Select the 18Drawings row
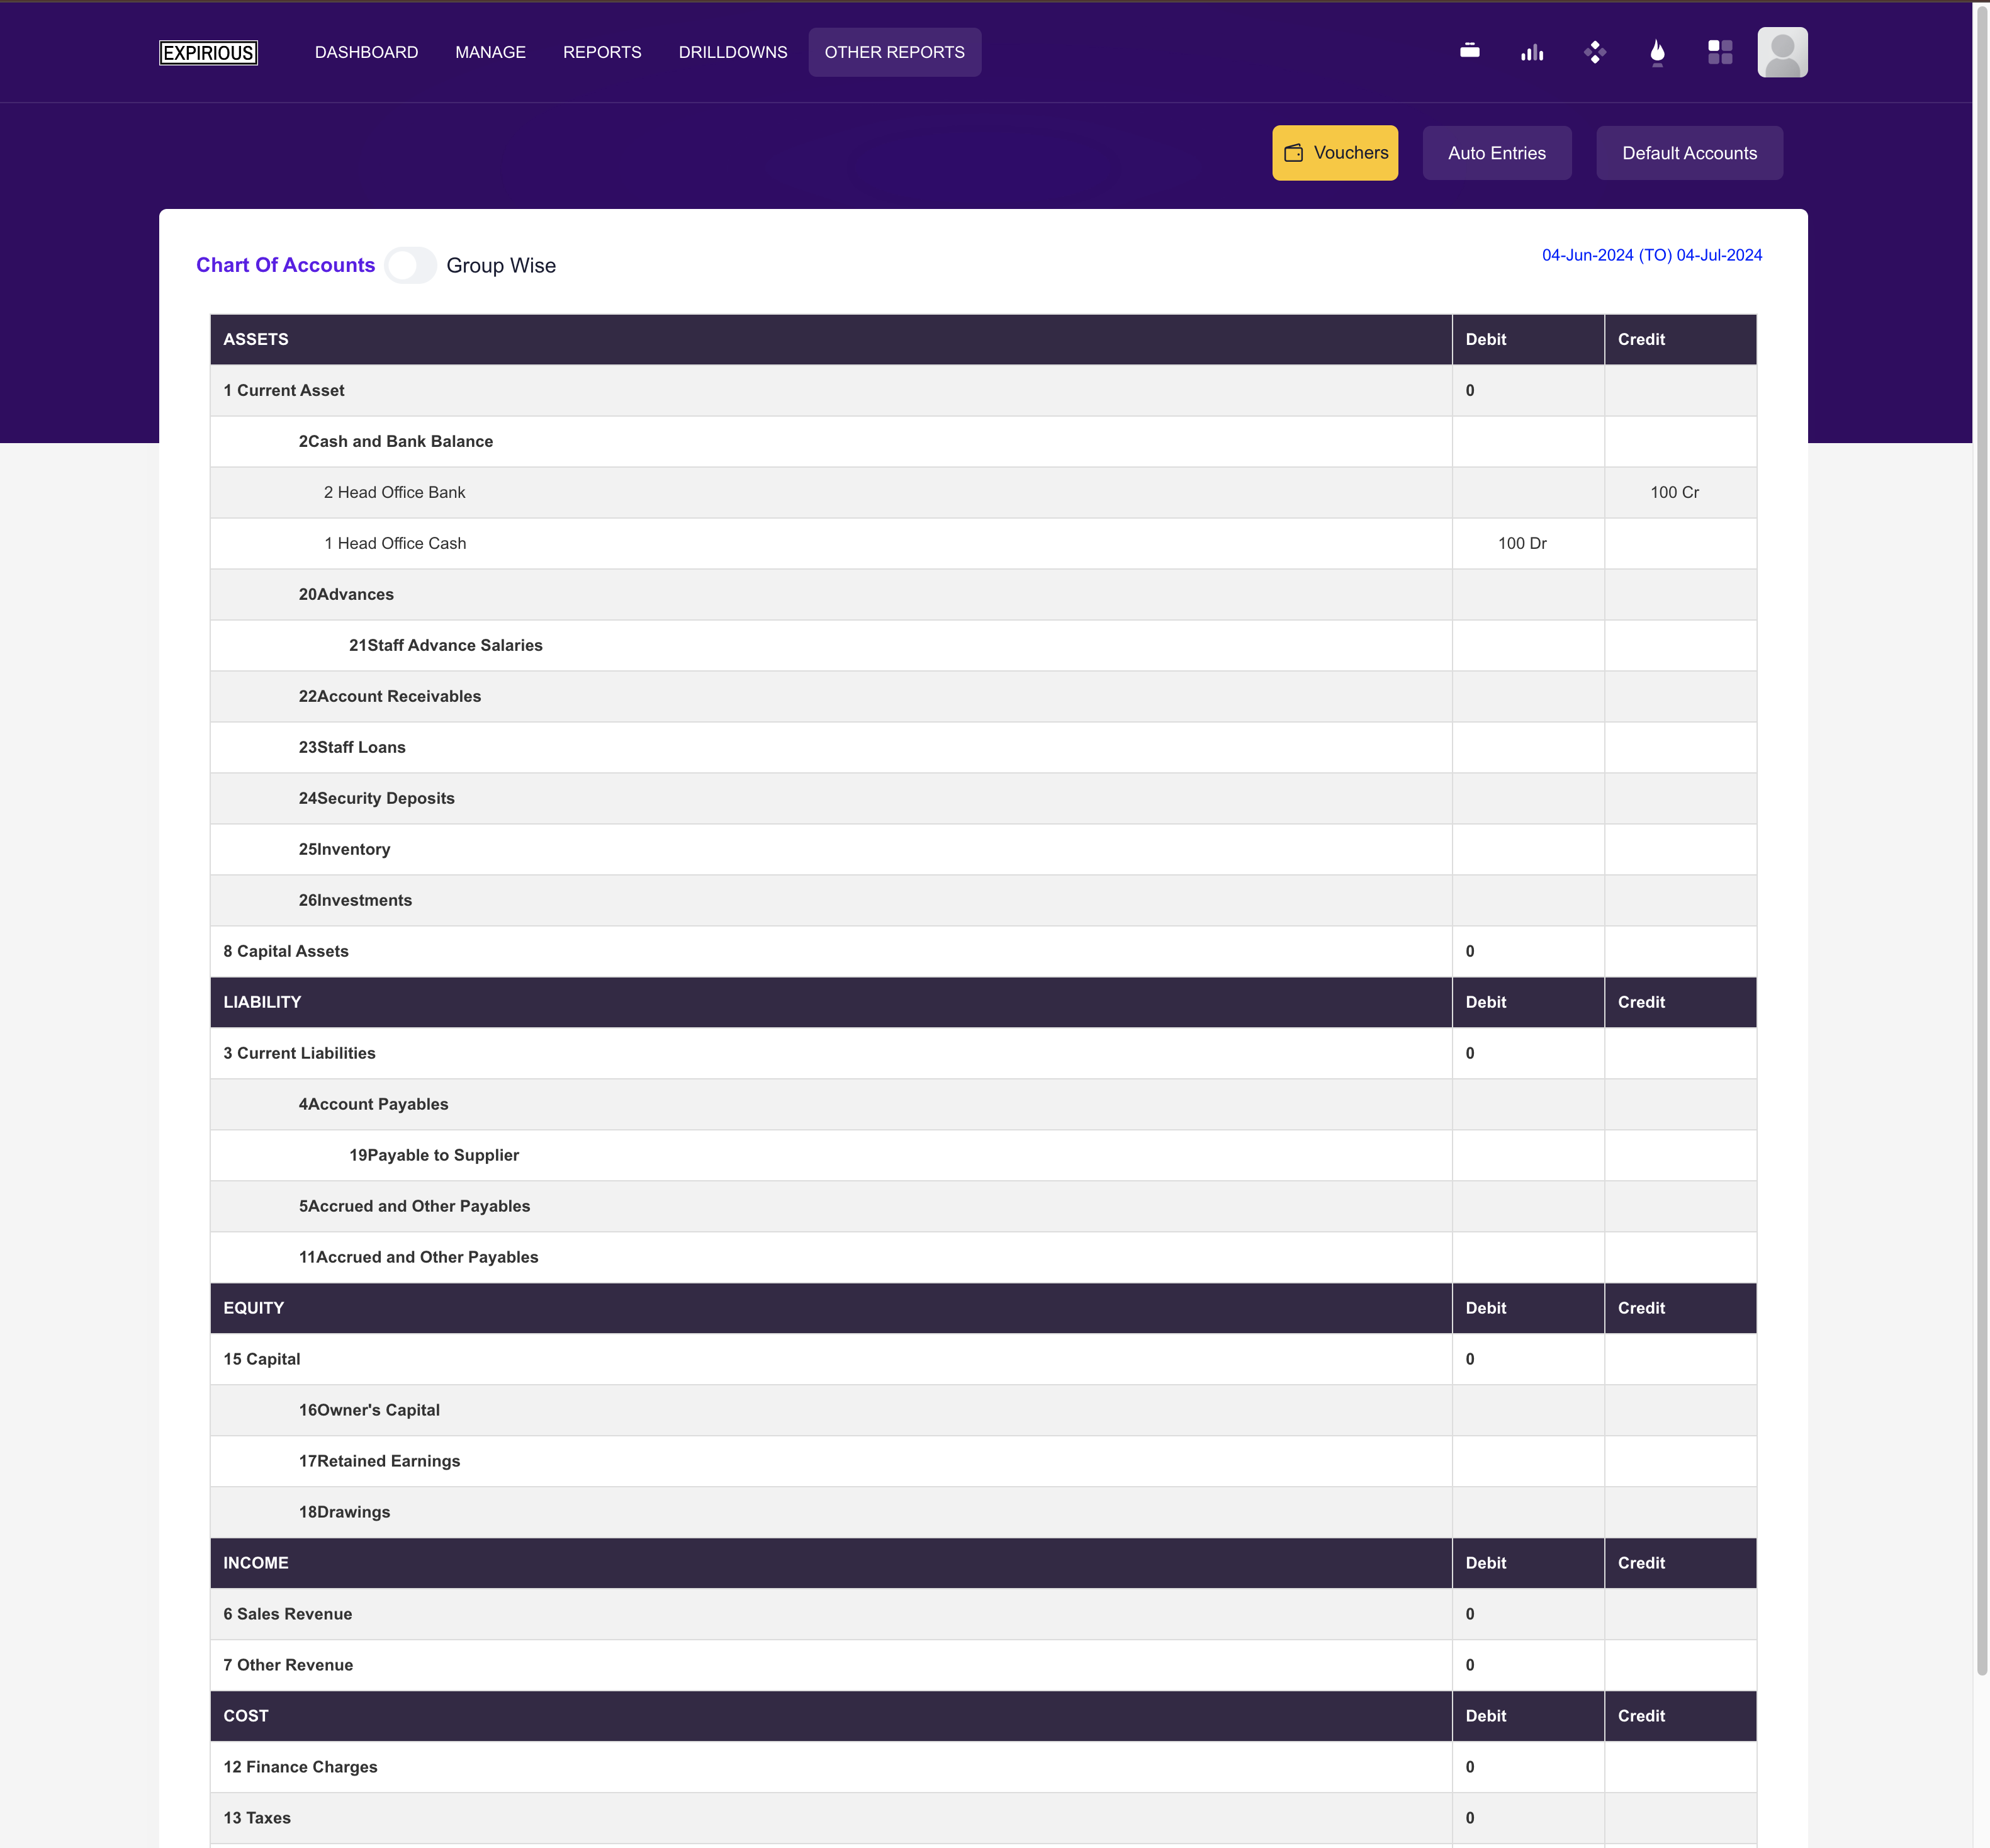The height and width of the screenshot is (1848, 1990). click(983, 1512)
